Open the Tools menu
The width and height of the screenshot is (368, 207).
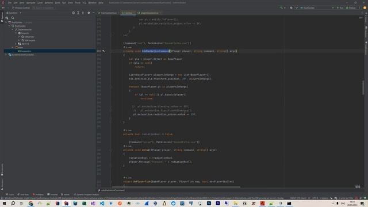point(78,3)
